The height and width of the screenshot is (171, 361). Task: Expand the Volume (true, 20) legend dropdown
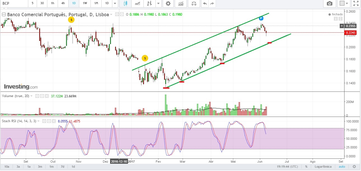click(31, 96)
